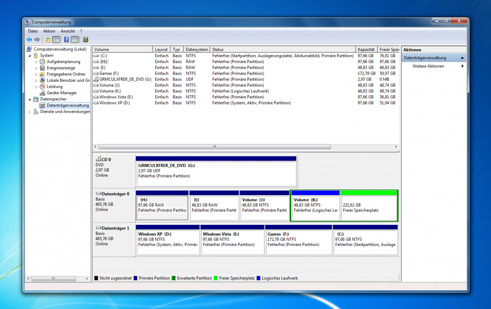Click the Datenspeicher storage icon
491x309 pixels.
click(x=36, y=99)
